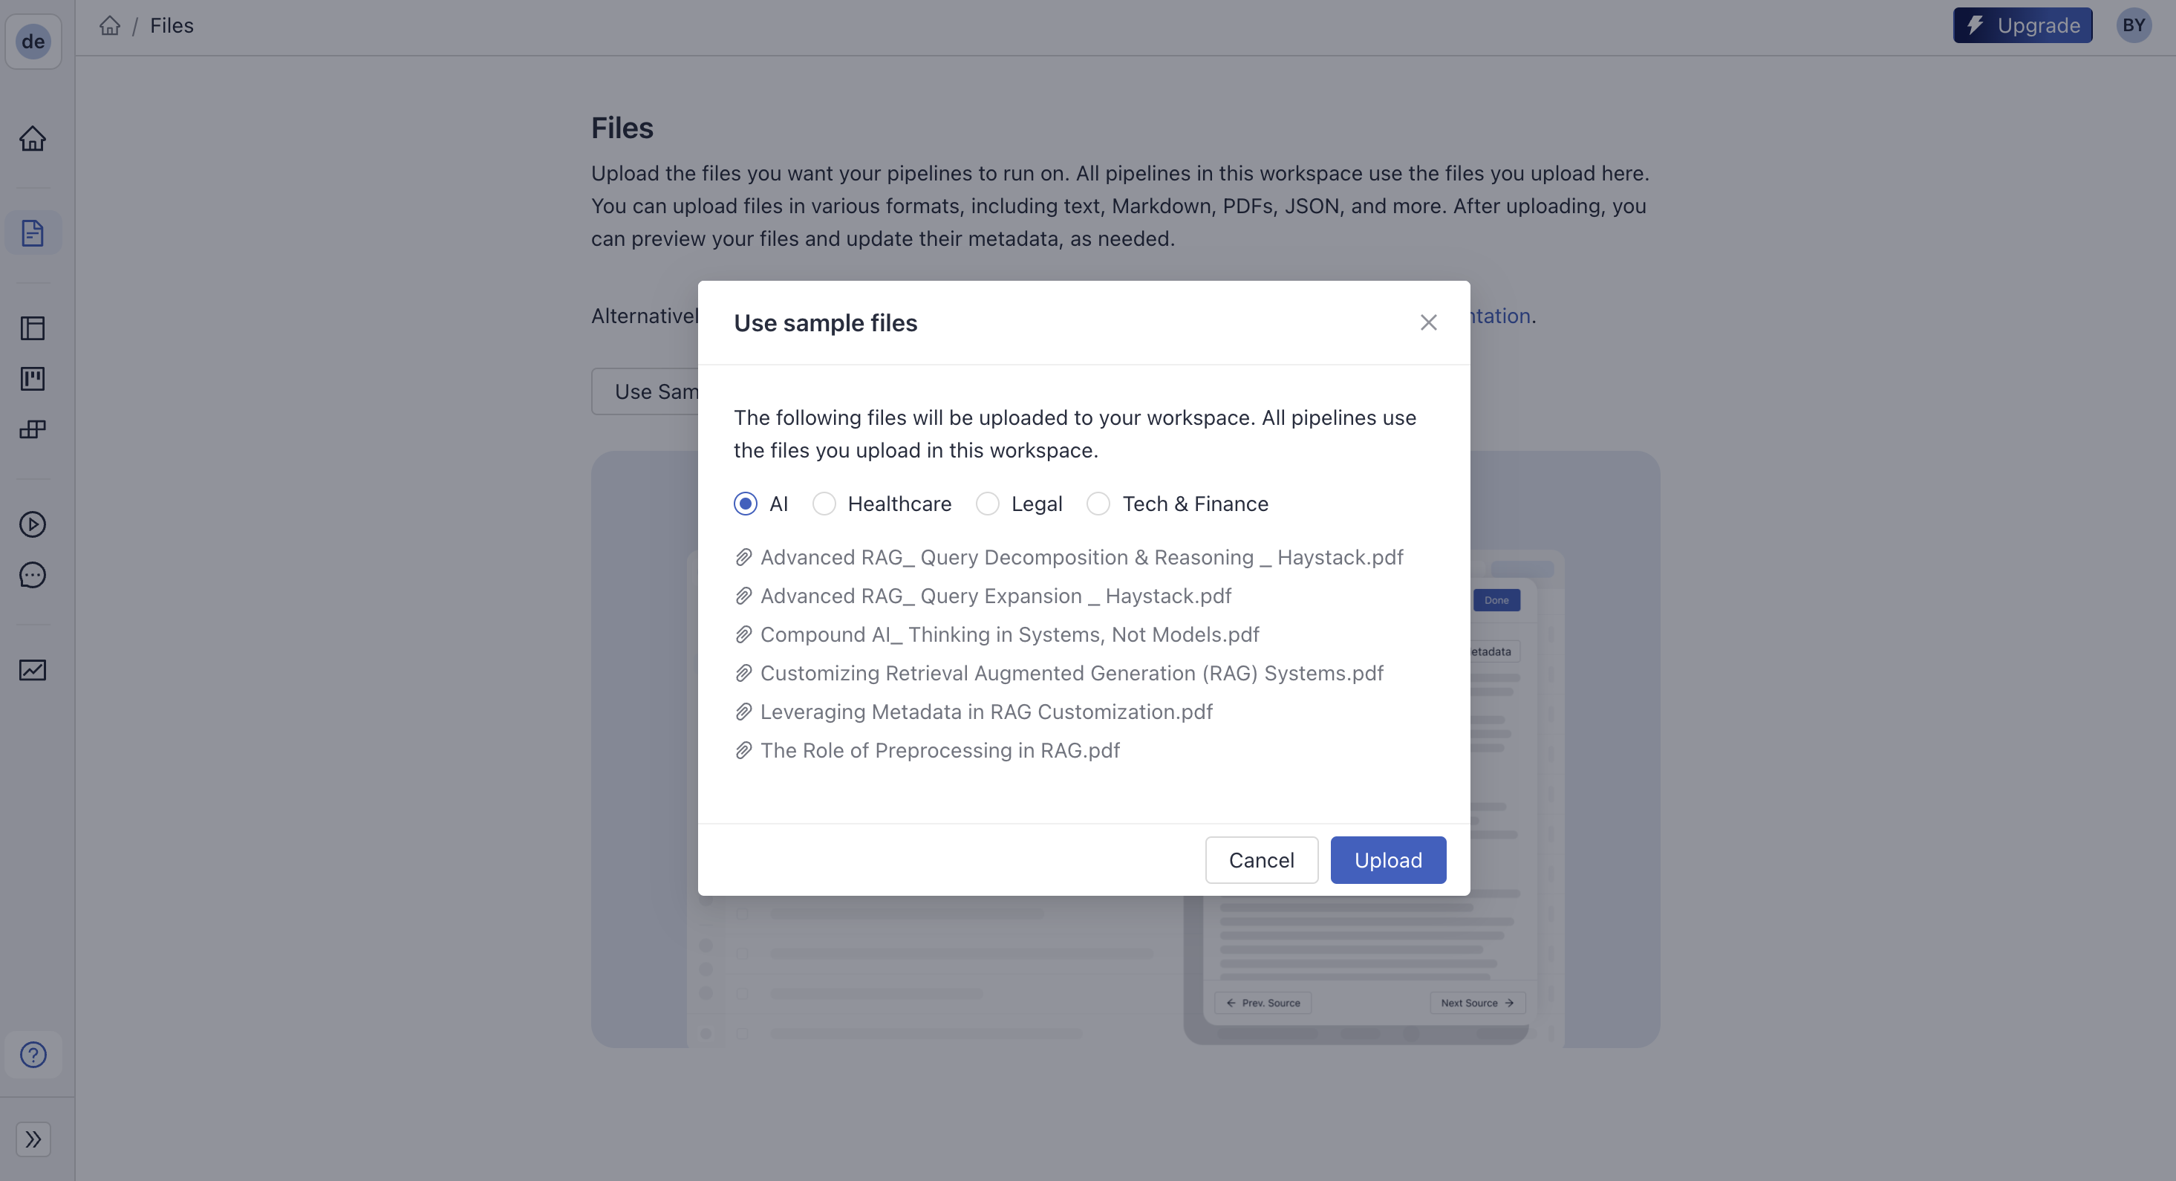Open the Files page icon in sidebar
Viewport: 2176px width, 1181px height.
(33, 232)
